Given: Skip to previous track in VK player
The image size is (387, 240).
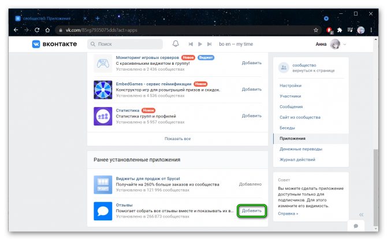Looking at the screenshot, I should click(191, 44).
